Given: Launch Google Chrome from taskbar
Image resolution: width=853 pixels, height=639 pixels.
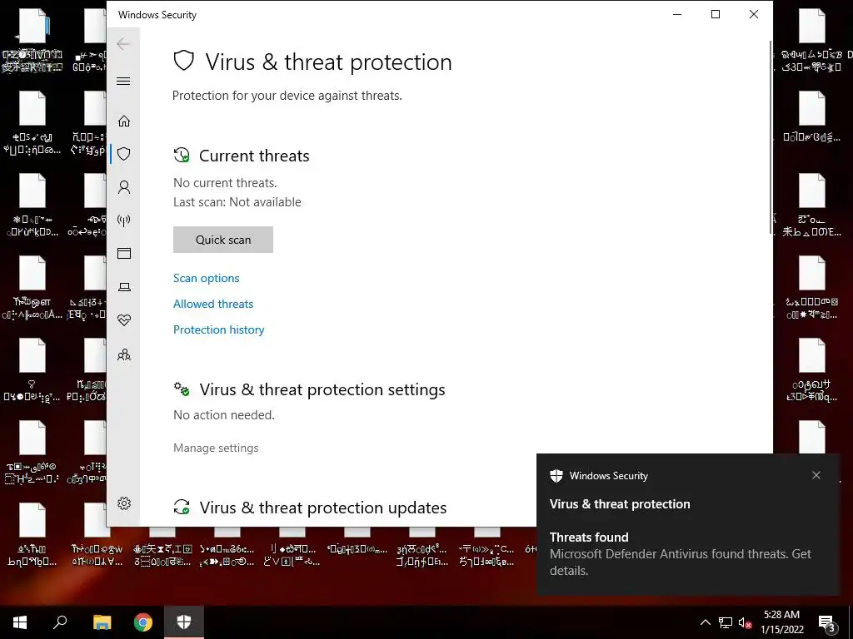Looking at the screenshot, I should coord(143,622).
